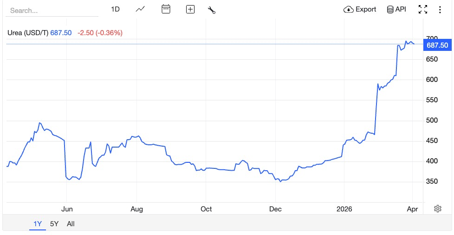454x235 pixels.
Task: Click the Jun label on the time axis
Action: [67, 209]
